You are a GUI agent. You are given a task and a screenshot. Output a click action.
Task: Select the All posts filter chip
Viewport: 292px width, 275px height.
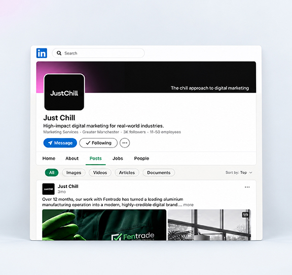tap(52, 172)
